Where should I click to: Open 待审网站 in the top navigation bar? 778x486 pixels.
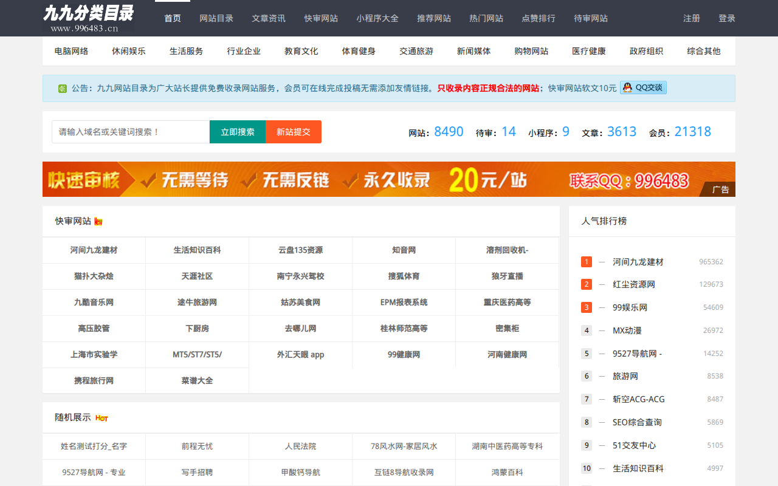pyautogui.click(x=591, y=18)
